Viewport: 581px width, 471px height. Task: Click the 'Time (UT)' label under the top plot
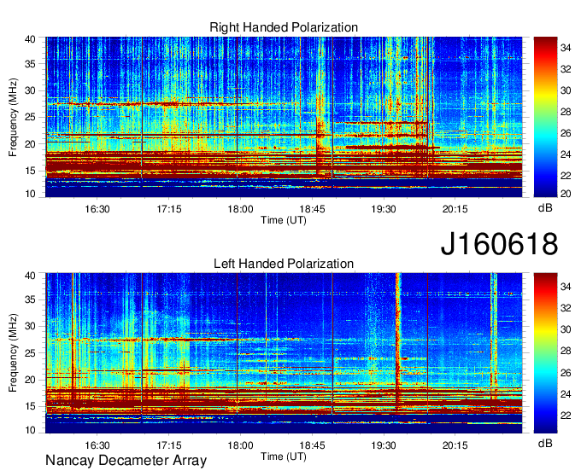(x=284, y=220)
